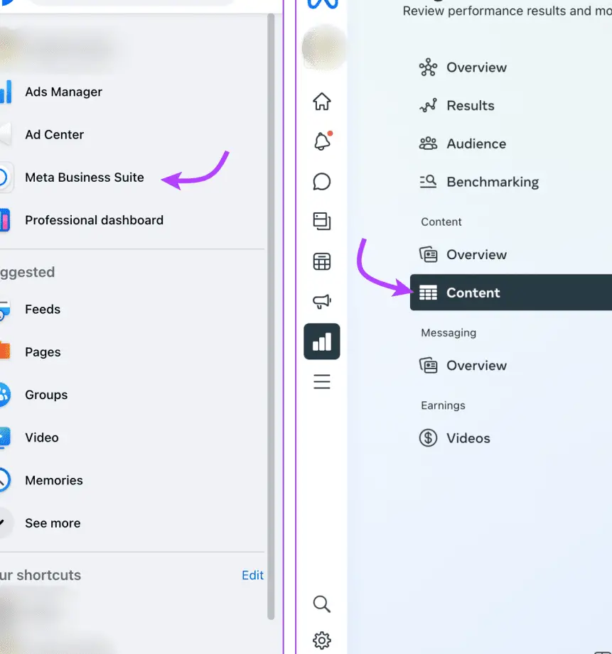The height and width of the screenshot is (654, 612).
Task: Edit your shortcuts
Action: pos(252,575)
